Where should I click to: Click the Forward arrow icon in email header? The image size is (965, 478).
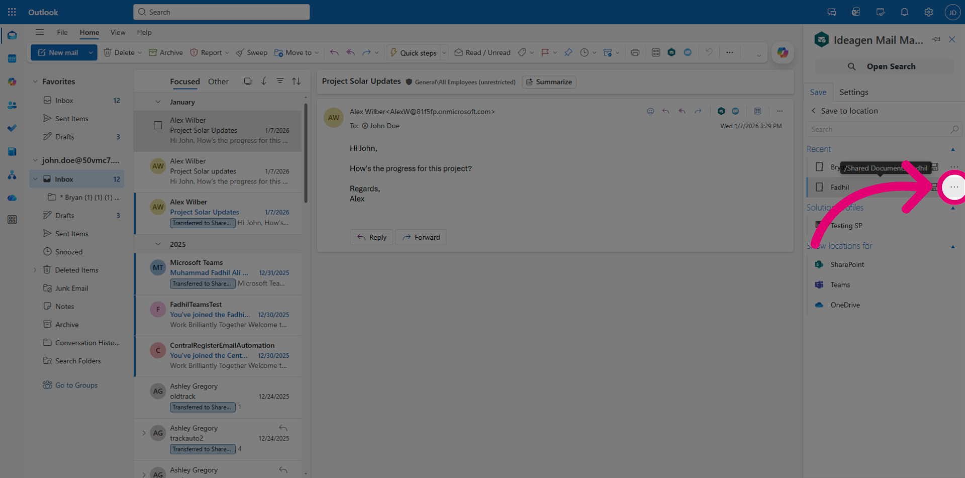click(698, 111)
